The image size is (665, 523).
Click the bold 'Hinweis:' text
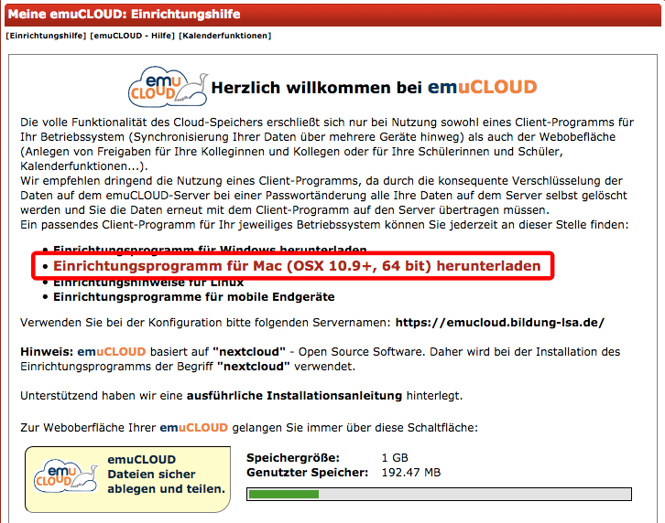coord(47,352)
